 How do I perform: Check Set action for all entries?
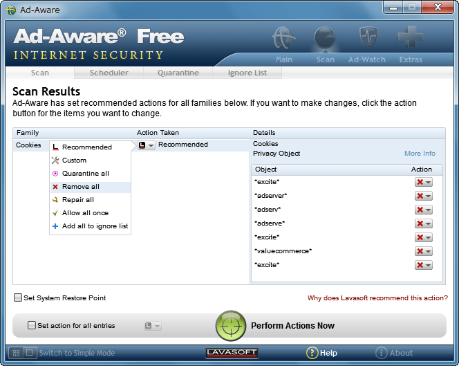tap(32, 325)
